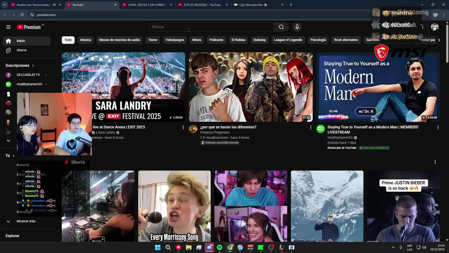Screen dimensions: 449x253
Task: Select the League of Legends chip
Action: tap(288, 40)
